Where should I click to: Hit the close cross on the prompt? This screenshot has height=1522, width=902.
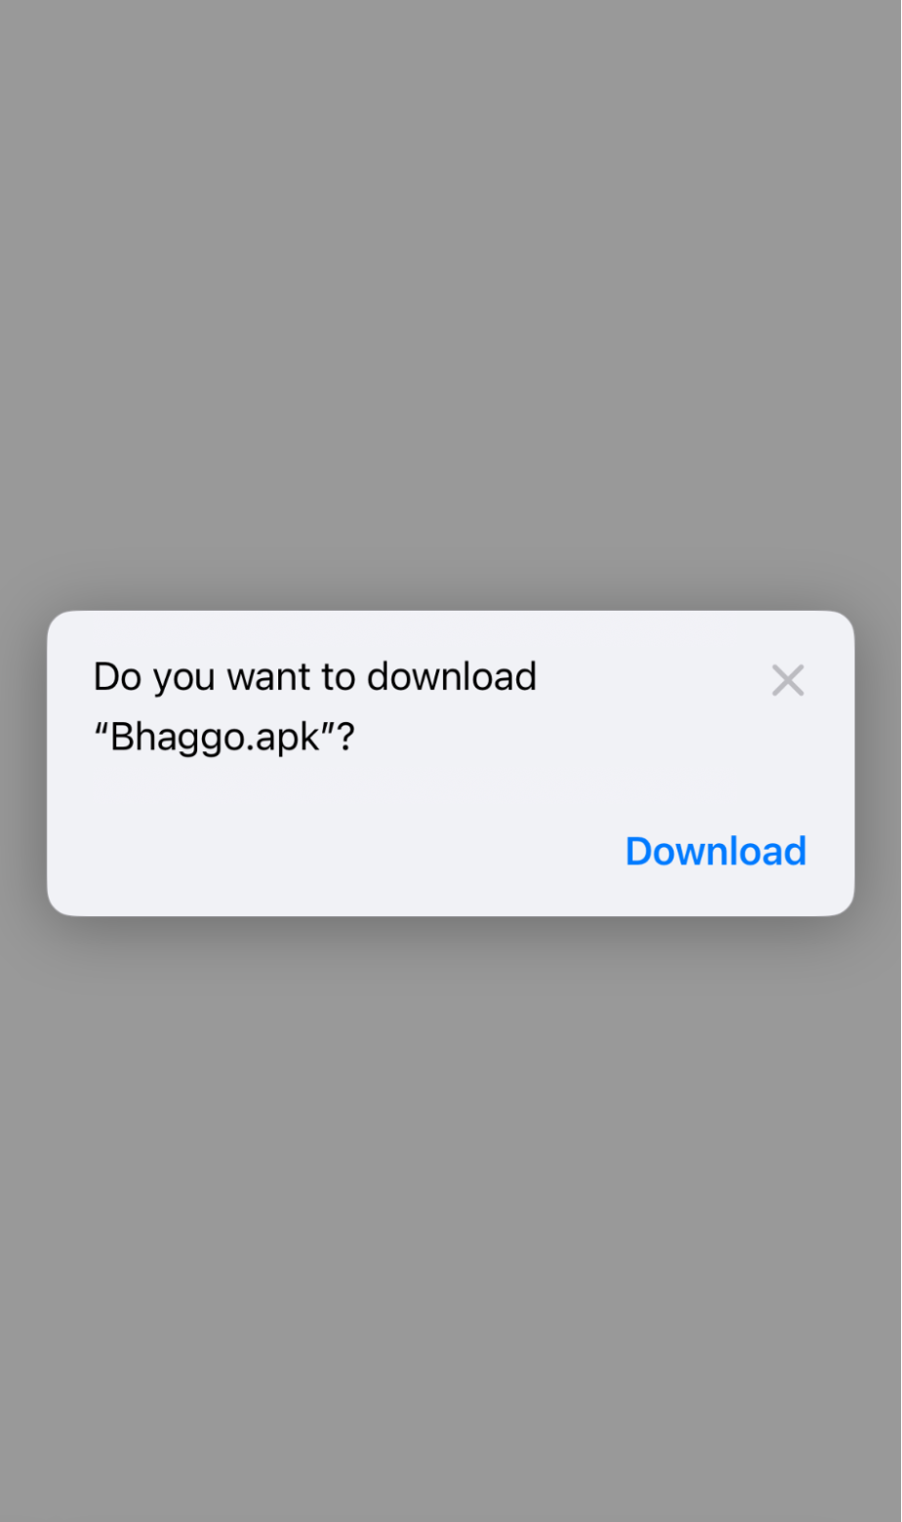click(x=788, y=680)
